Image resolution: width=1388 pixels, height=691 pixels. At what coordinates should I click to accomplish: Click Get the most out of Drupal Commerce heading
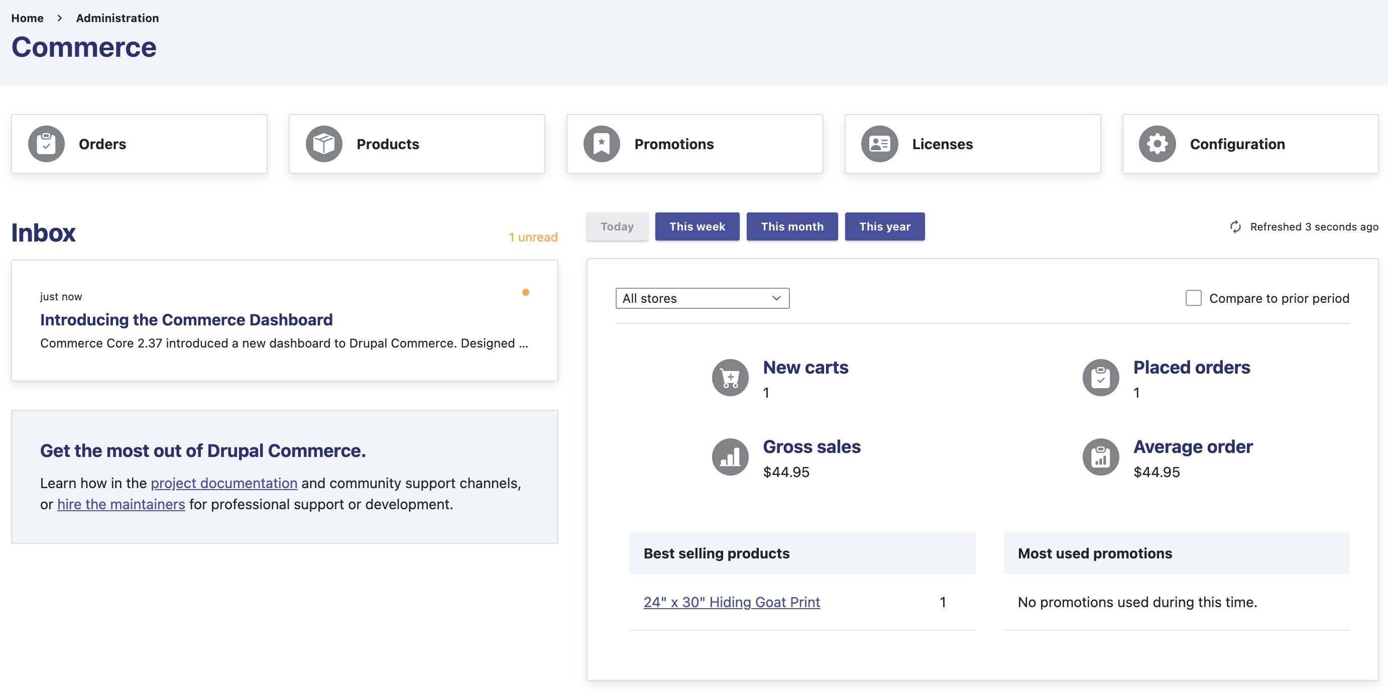(x=203, y=450)
